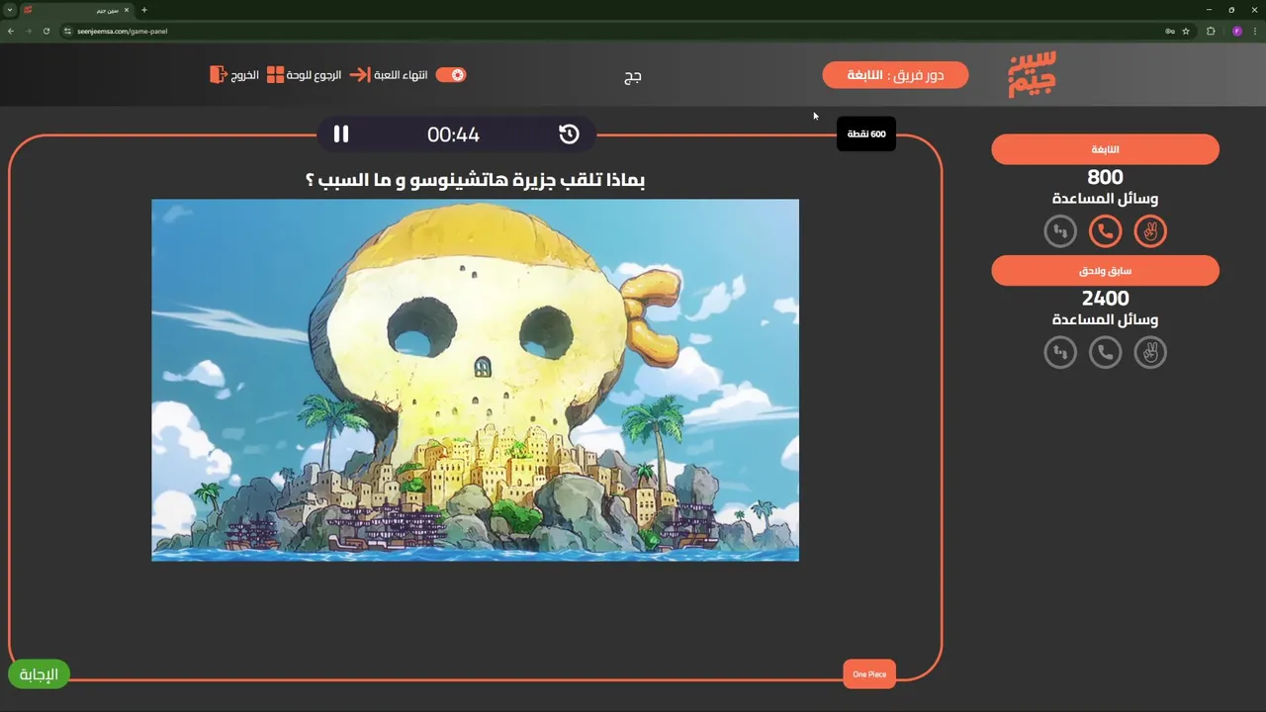The image size is (1266, 712).
Task: Reload the seenjeemsa page
Action: point(46,31)
